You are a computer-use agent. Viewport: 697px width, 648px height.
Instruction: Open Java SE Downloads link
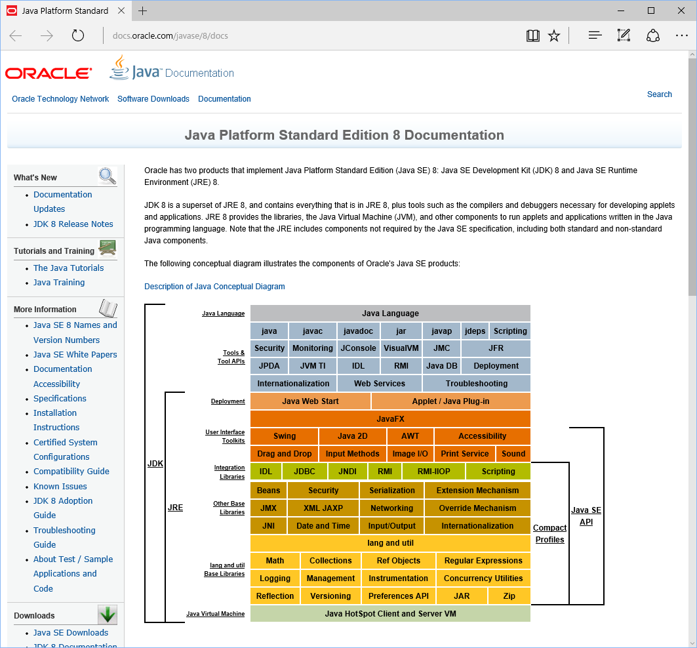71,632
